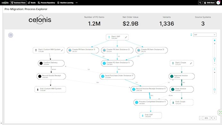Increase activities with upper slider plus
This screenshot has height=125, width=222.
(215, 44)
